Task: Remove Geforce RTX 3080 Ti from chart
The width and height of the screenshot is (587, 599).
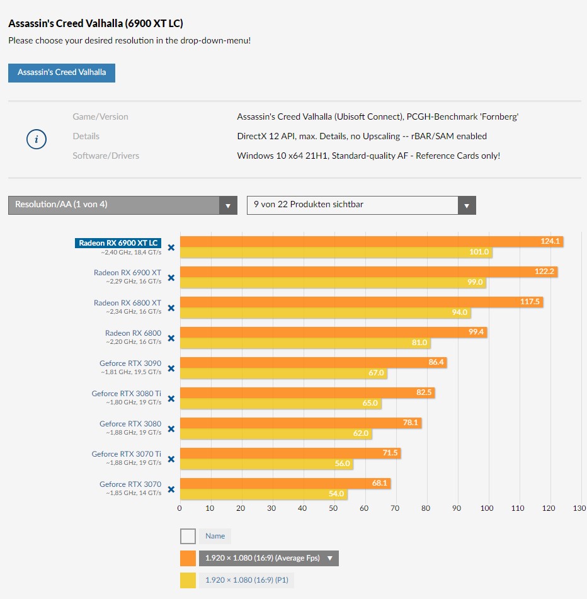Action: tap(171, 399)
